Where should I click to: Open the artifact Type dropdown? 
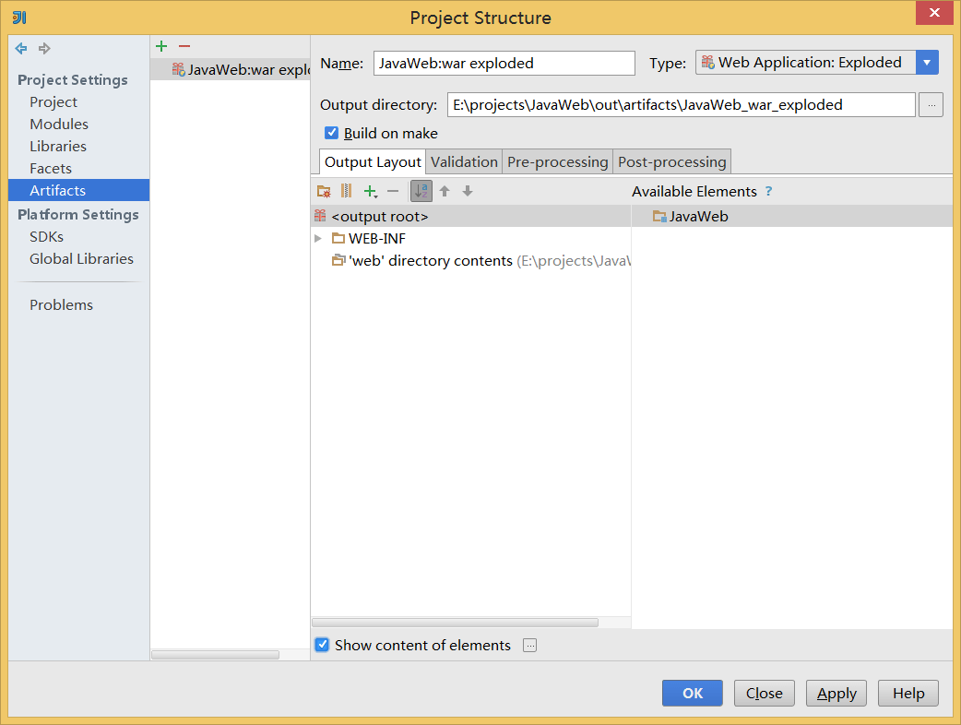tap(927, 63)
